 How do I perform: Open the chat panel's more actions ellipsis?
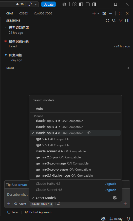pyautogui.click(x=111, y=13)
